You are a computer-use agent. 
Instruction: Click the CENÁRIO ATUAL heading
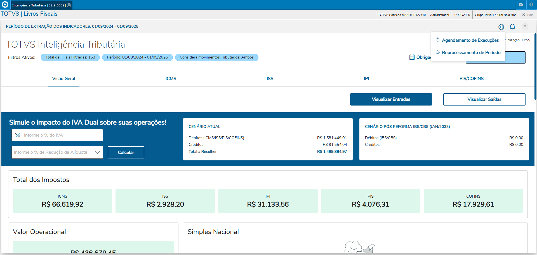[x=204, y=127]
